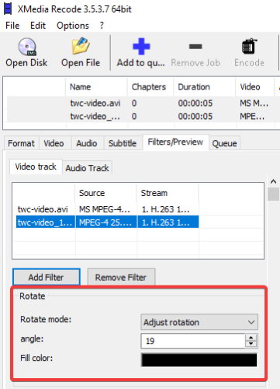The width and height of the screenshot is (280, 389).
Task: Open the Format tab
Action: coord(21,143)
